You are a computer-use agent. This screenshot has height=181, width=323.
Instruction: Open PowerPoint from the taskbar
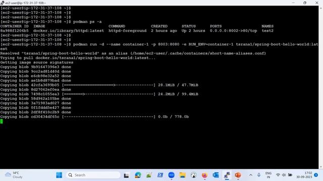tap(238, 175)
